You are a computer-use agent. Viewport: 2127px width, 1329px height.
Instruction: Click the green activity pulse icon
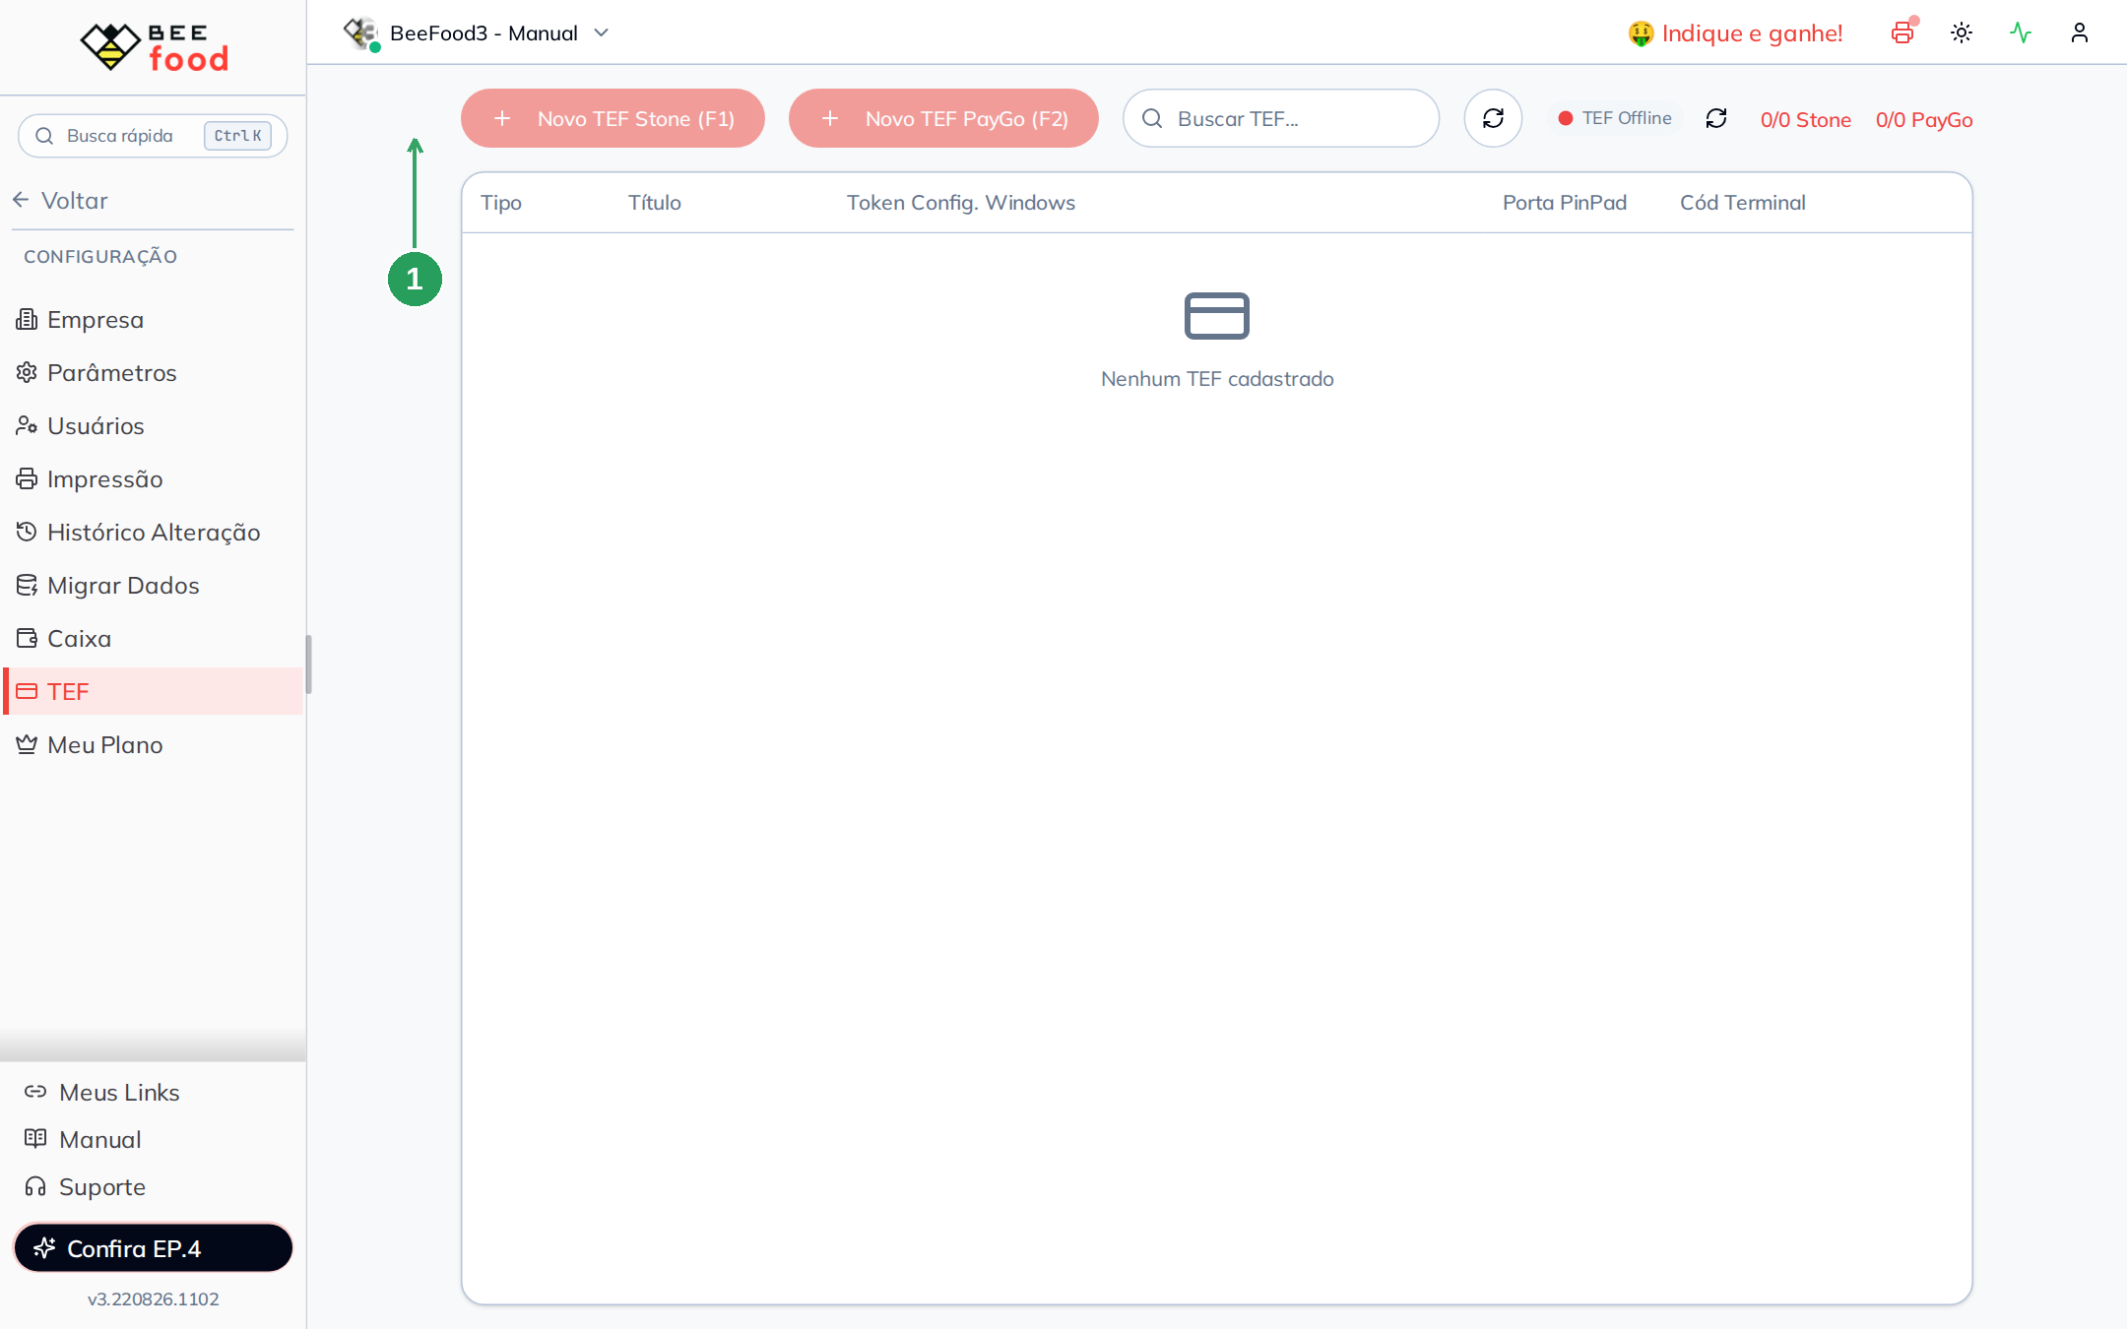point(2021,33)
